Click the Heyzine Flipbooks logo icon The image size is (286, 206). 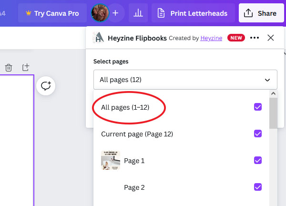pos(98,38)
